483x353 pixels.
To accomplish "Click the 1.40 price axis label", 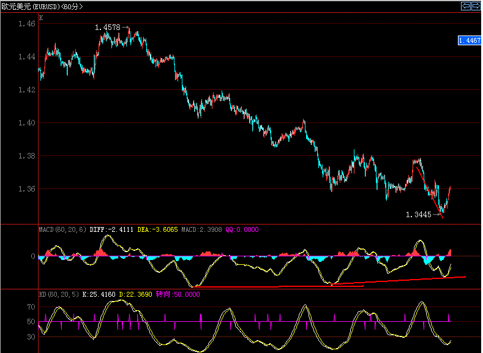I will 27,123.
